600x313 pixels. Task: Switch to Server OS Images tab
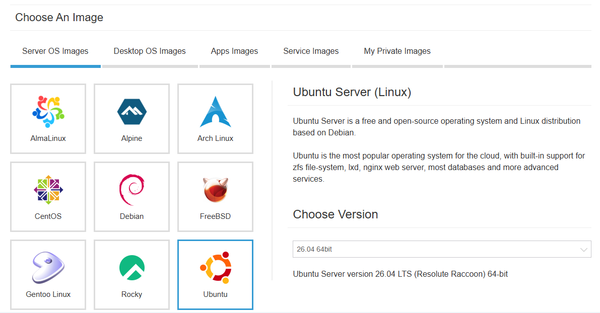point(55,51)
